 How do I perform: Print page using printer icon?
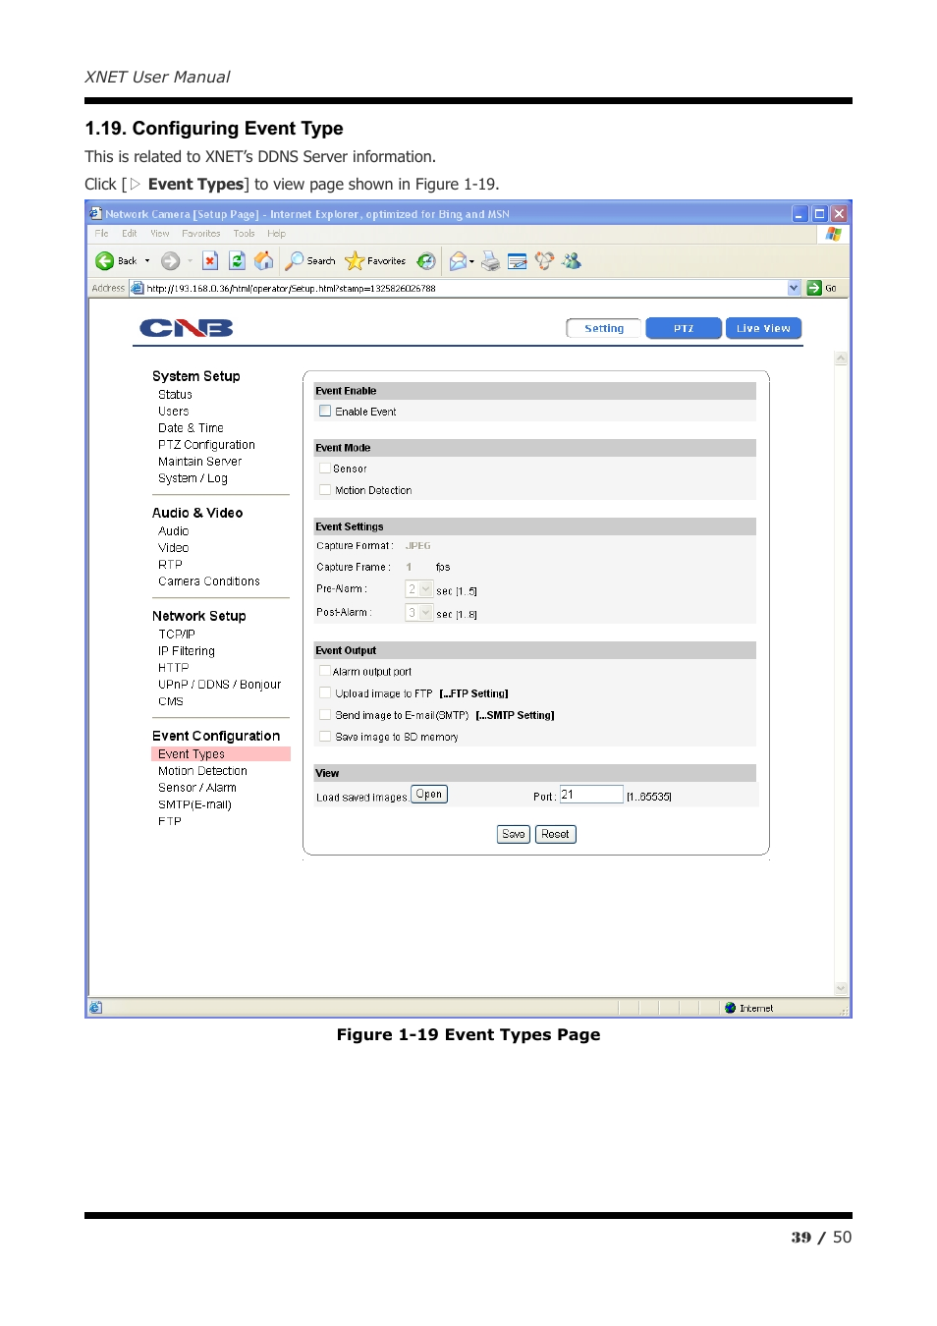pos(490,260)
